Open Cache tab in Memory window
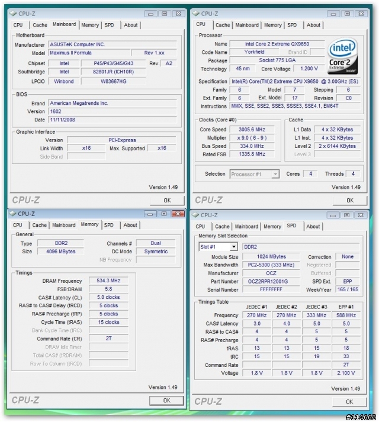Screen dimensions: 379x422 pyautogui.click(x=39, y=225)
